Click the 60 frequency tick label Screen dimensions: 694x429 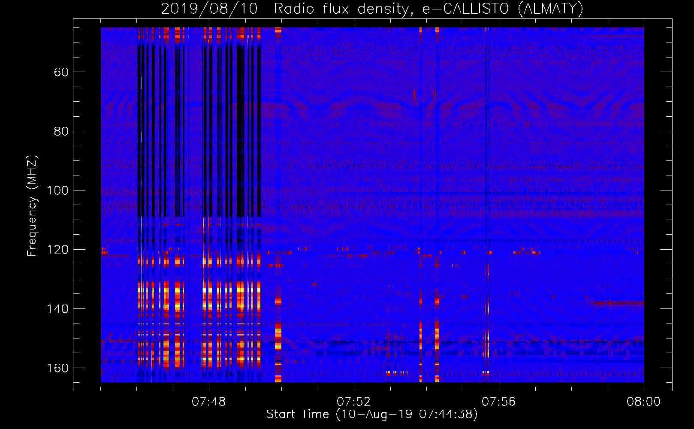[x=61, y=72]
